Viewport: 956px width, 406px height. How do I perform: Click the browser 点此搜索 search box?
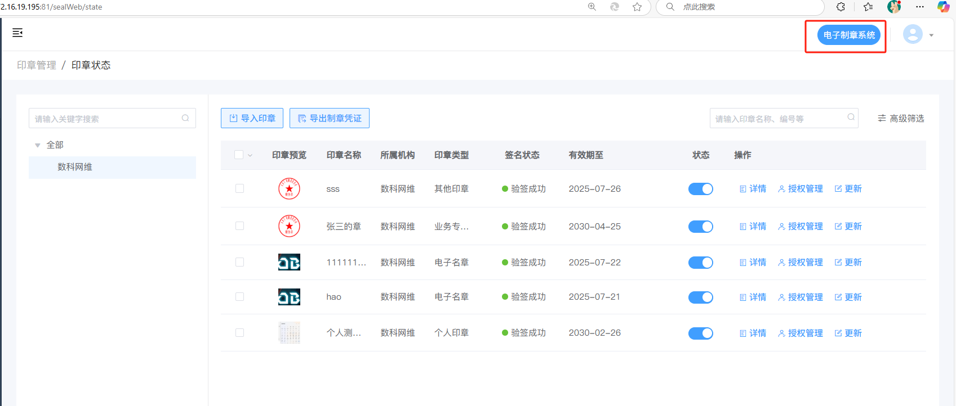pos(740,7)
